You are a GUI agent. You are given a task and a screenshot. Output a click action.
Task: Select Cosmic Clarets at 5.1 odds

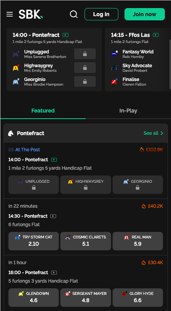[x=86, y=241]
